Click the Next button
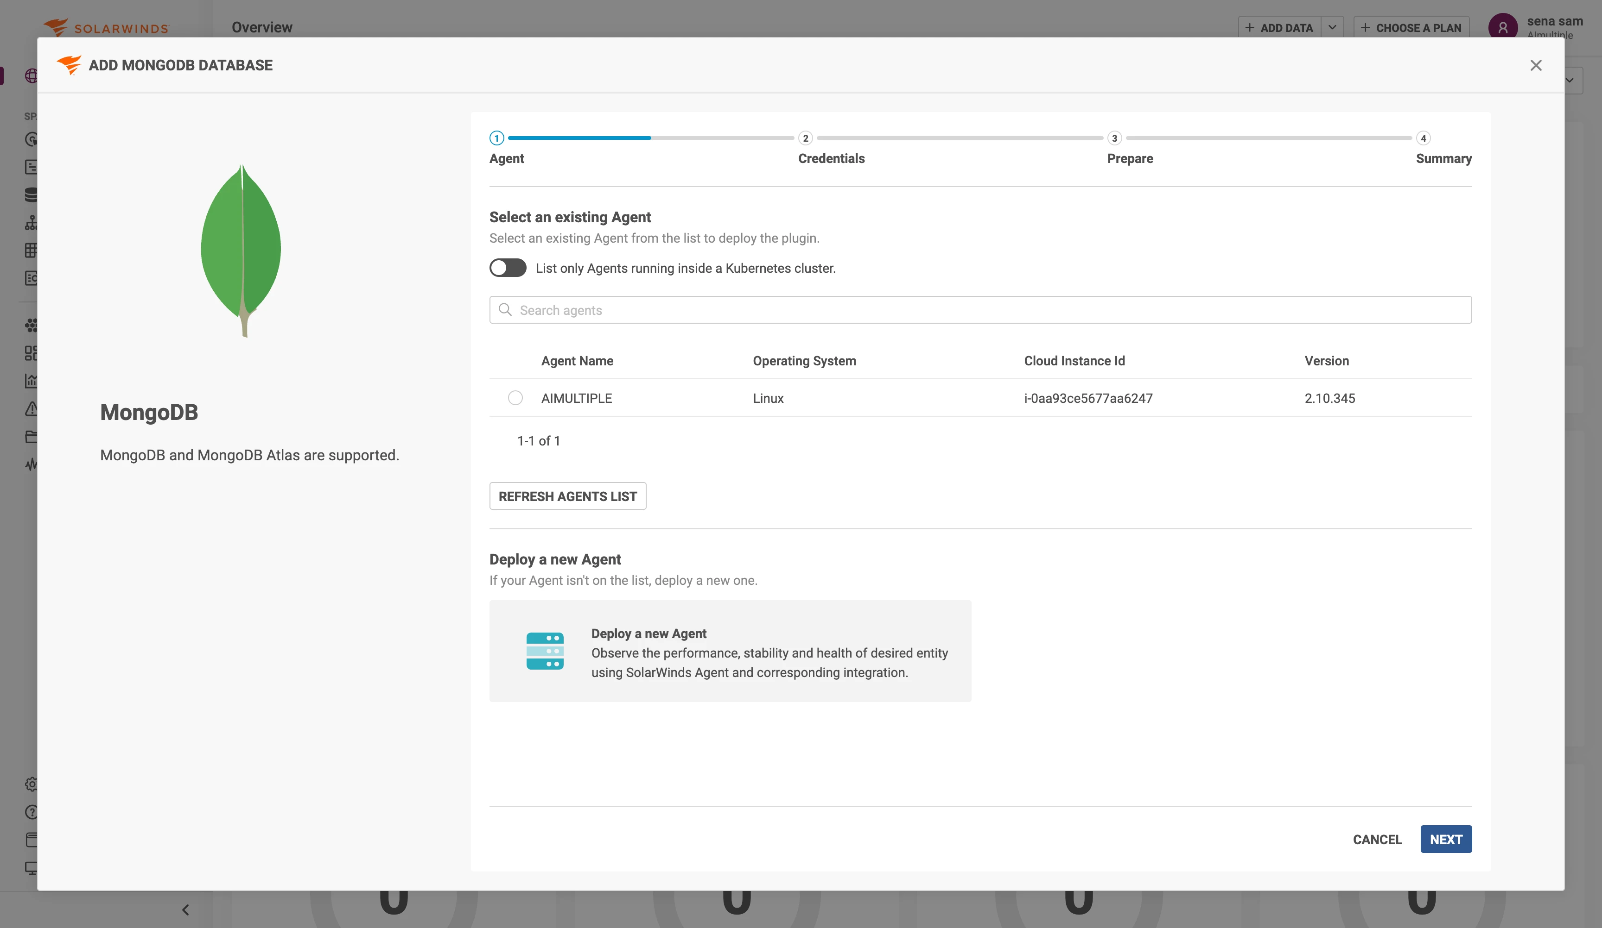 point(1446,839)
